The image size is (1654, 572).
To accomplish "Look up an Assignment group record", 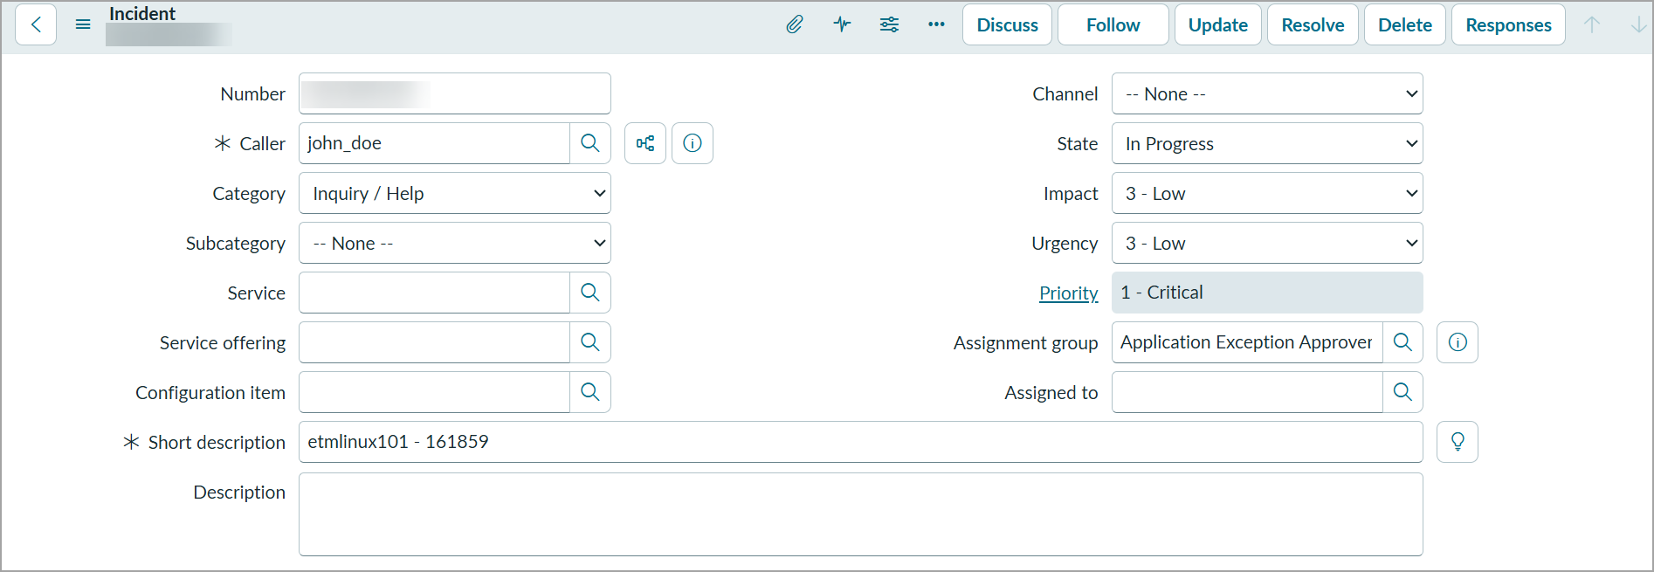I will 1402,342.
